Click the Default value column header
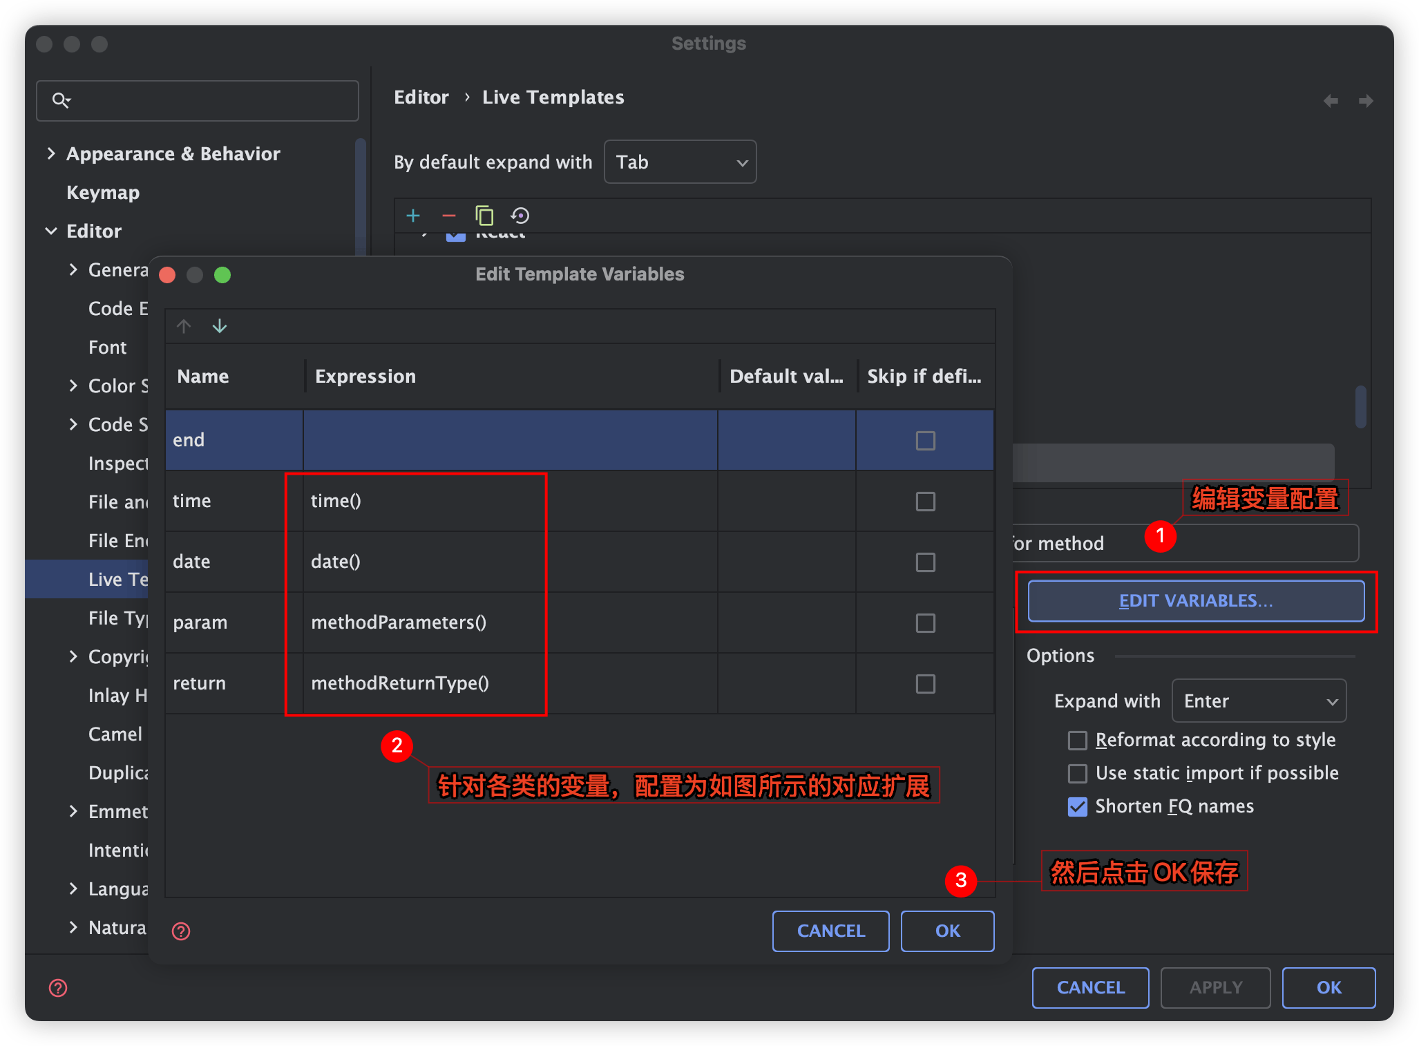This screenshot has width=1419, height=1046. point(788,377)
